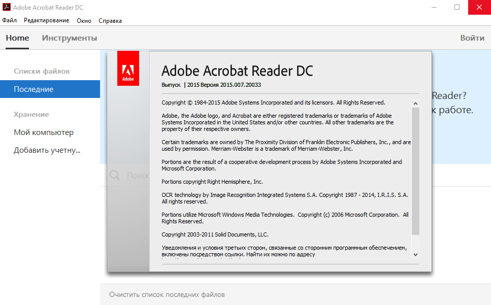The width and height of the screenshot is (491, 305).
Task: Open the Справка menu
Action: click(110, 21)
